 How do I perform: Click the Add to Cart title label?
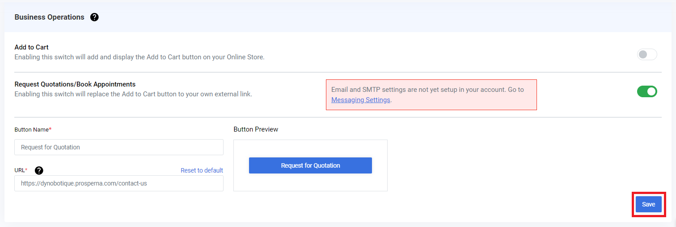pos(31,47)
